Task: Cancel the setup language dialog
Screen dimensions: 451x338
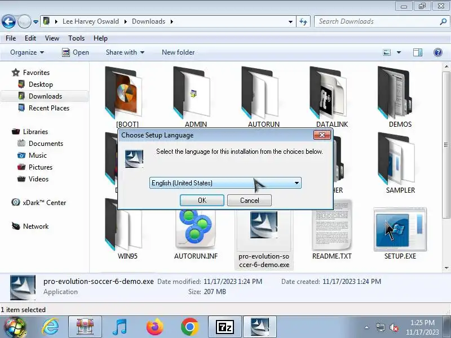Action: click(x=249, y=201)
